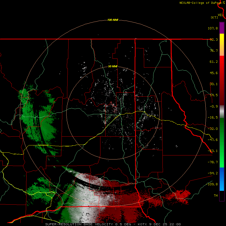Image resolution: width=226 pixels, height=226 pixels.
Task: Click the -16.5 scale value
Action: (x=213, y=118)
